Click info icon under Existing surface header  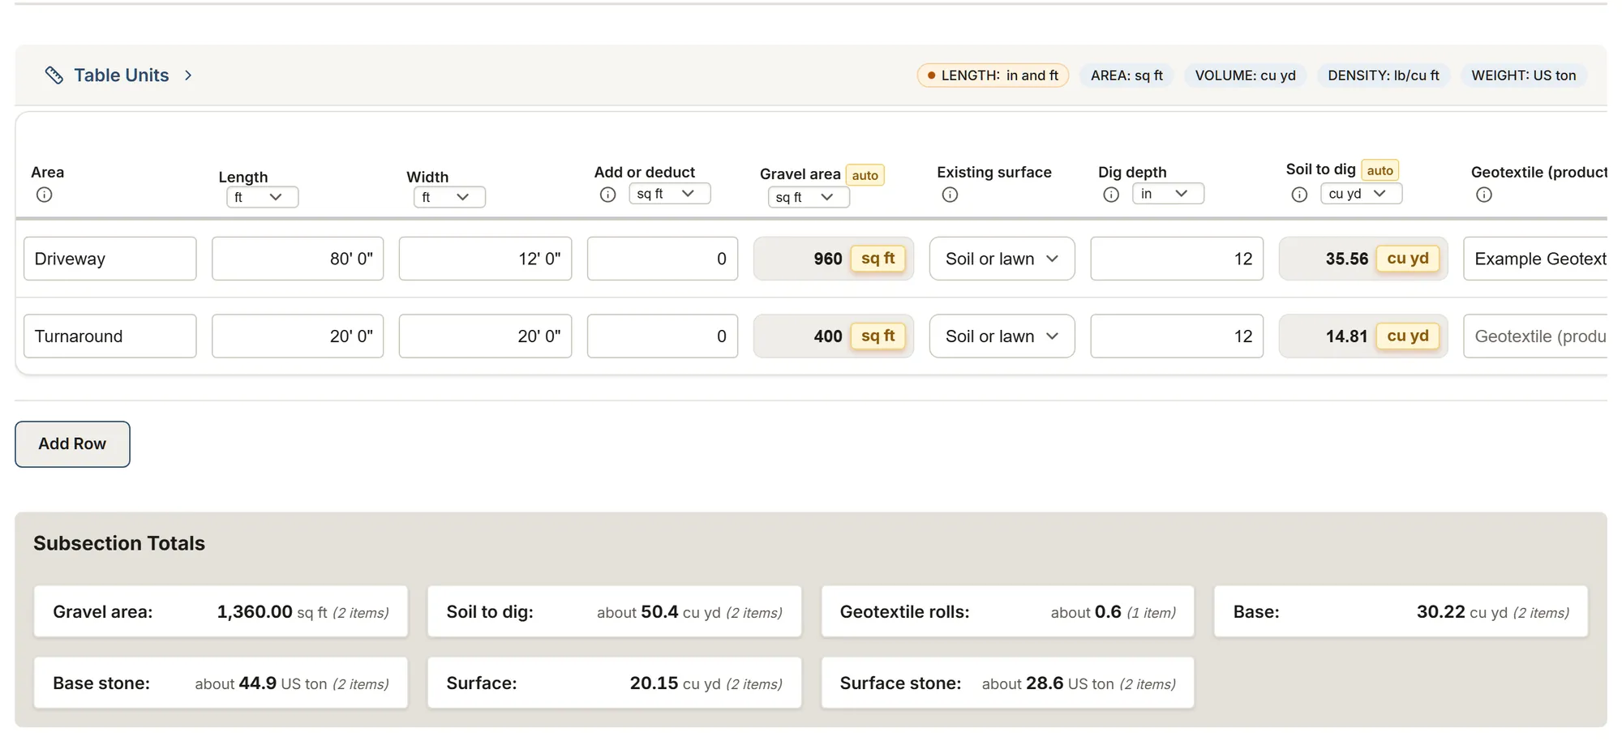click(950, 195)
